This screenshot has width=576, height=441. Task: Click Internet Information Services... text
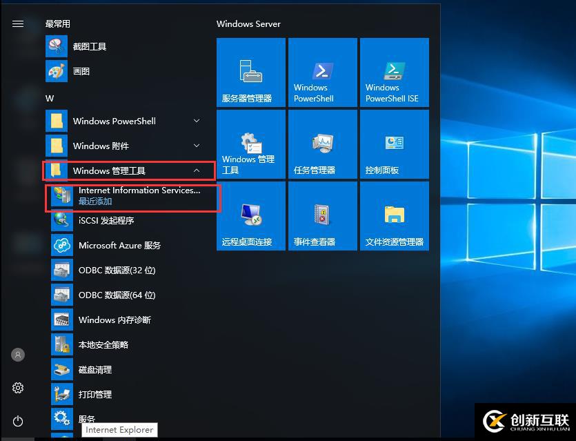pos(139,190)
